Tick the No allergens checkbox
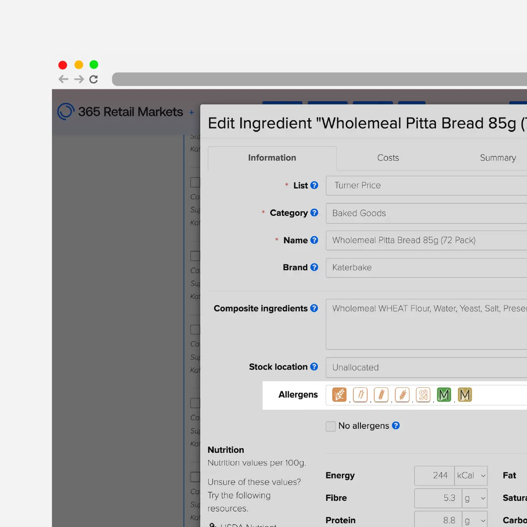 331,426
